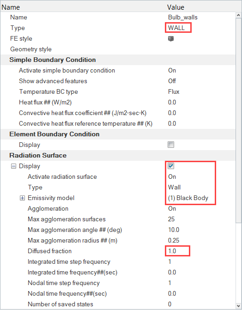242x310 pixels.
Task: Click the scrollbar down arrow
Action: [238, 306]
